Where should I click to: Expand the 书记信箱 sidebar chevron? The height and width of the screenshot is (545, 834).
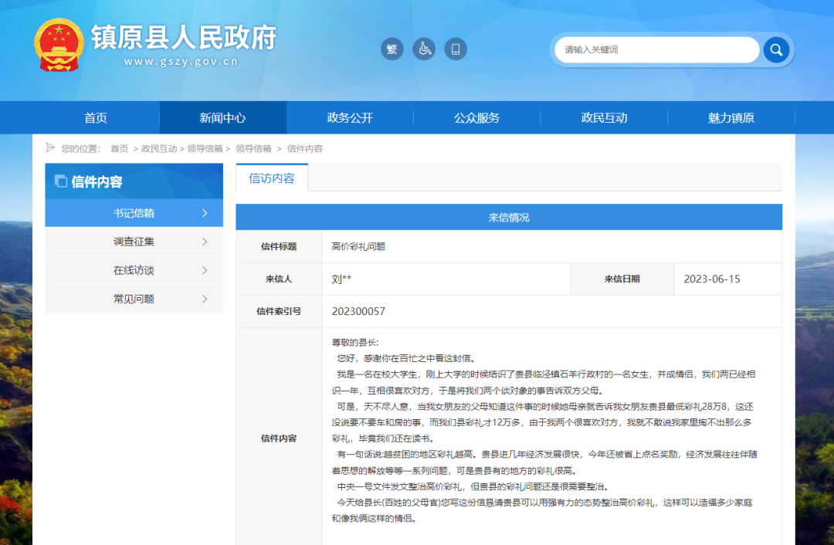point(205,213)
